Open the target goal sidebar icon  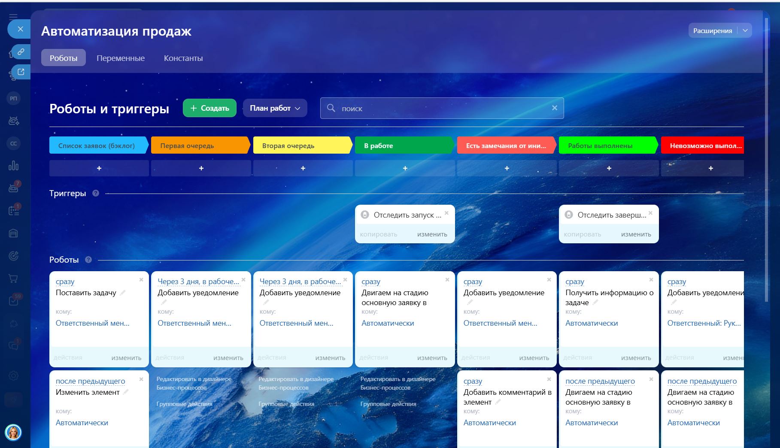(x=14, y=256)
